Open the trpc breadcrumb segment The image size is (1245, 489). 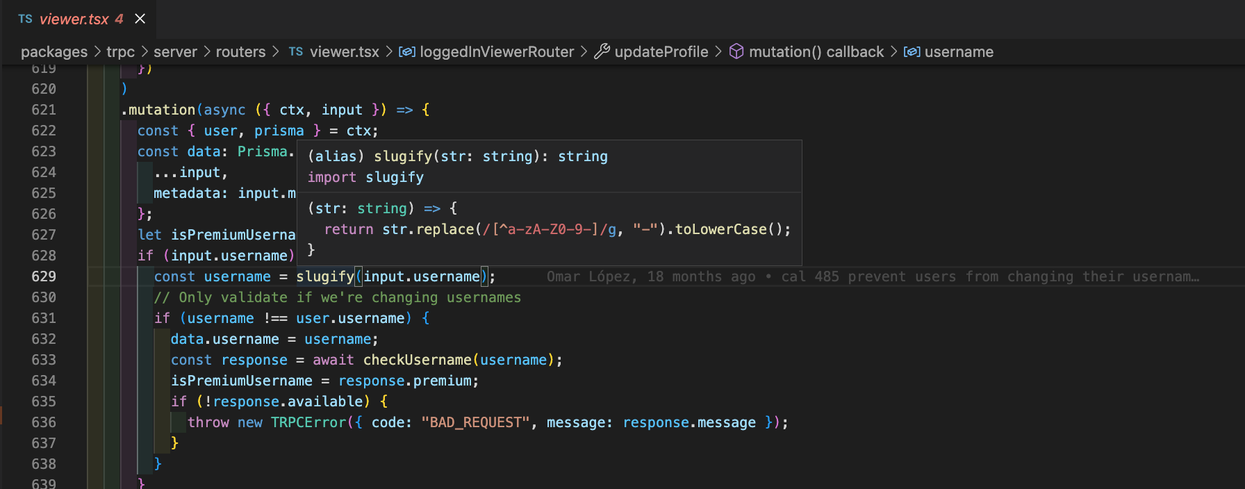(x=120, y=52)
